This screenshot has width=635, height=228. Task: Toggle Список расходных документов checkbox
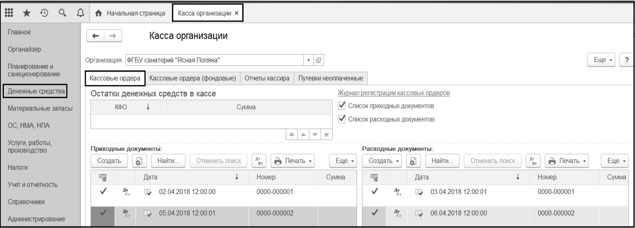coord(343,118)
